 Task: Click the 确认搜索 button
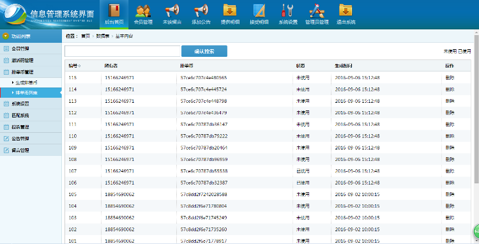tap(204, 51)
